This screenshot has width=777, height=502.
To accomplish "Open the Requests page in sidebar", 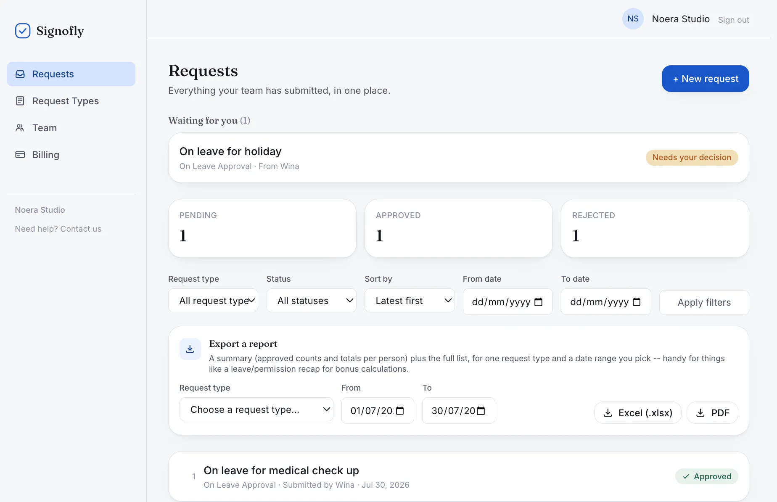I will (71, 74).
